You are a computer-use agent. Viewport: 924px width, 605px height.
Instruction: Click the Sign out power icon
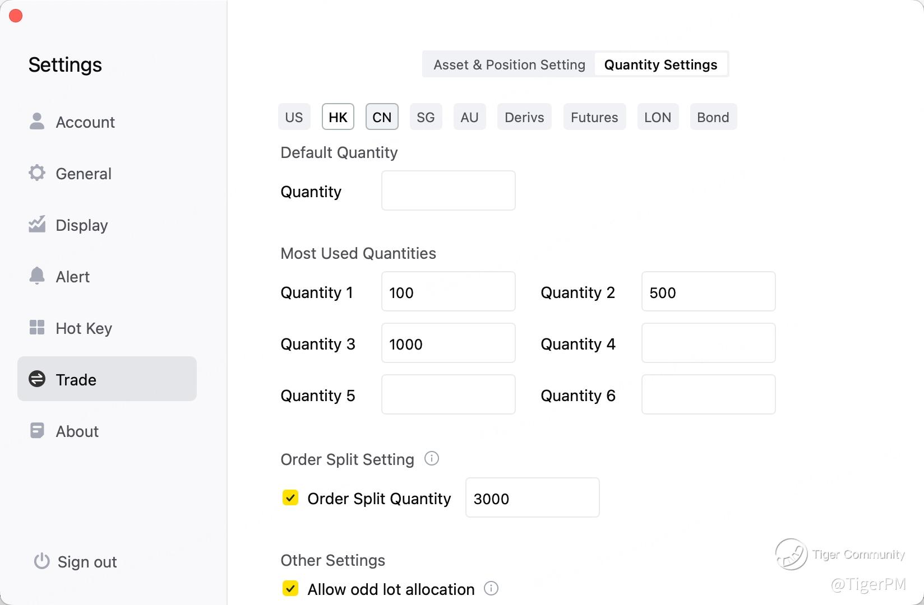click(x=42, y=561)
